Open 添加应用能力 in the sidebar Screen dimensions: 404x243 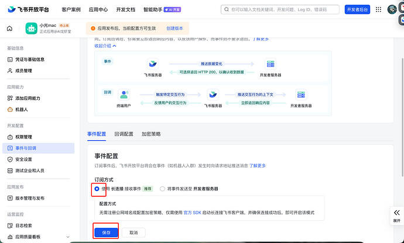tap(32, 98)
